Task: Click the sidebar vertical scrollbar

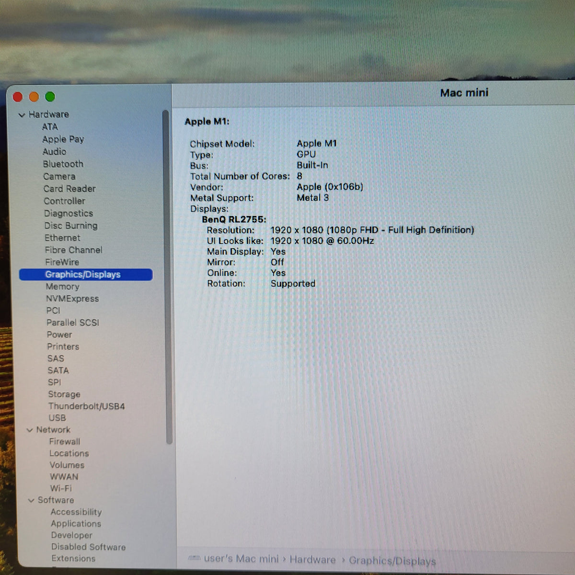Action: tap(168, 277)
